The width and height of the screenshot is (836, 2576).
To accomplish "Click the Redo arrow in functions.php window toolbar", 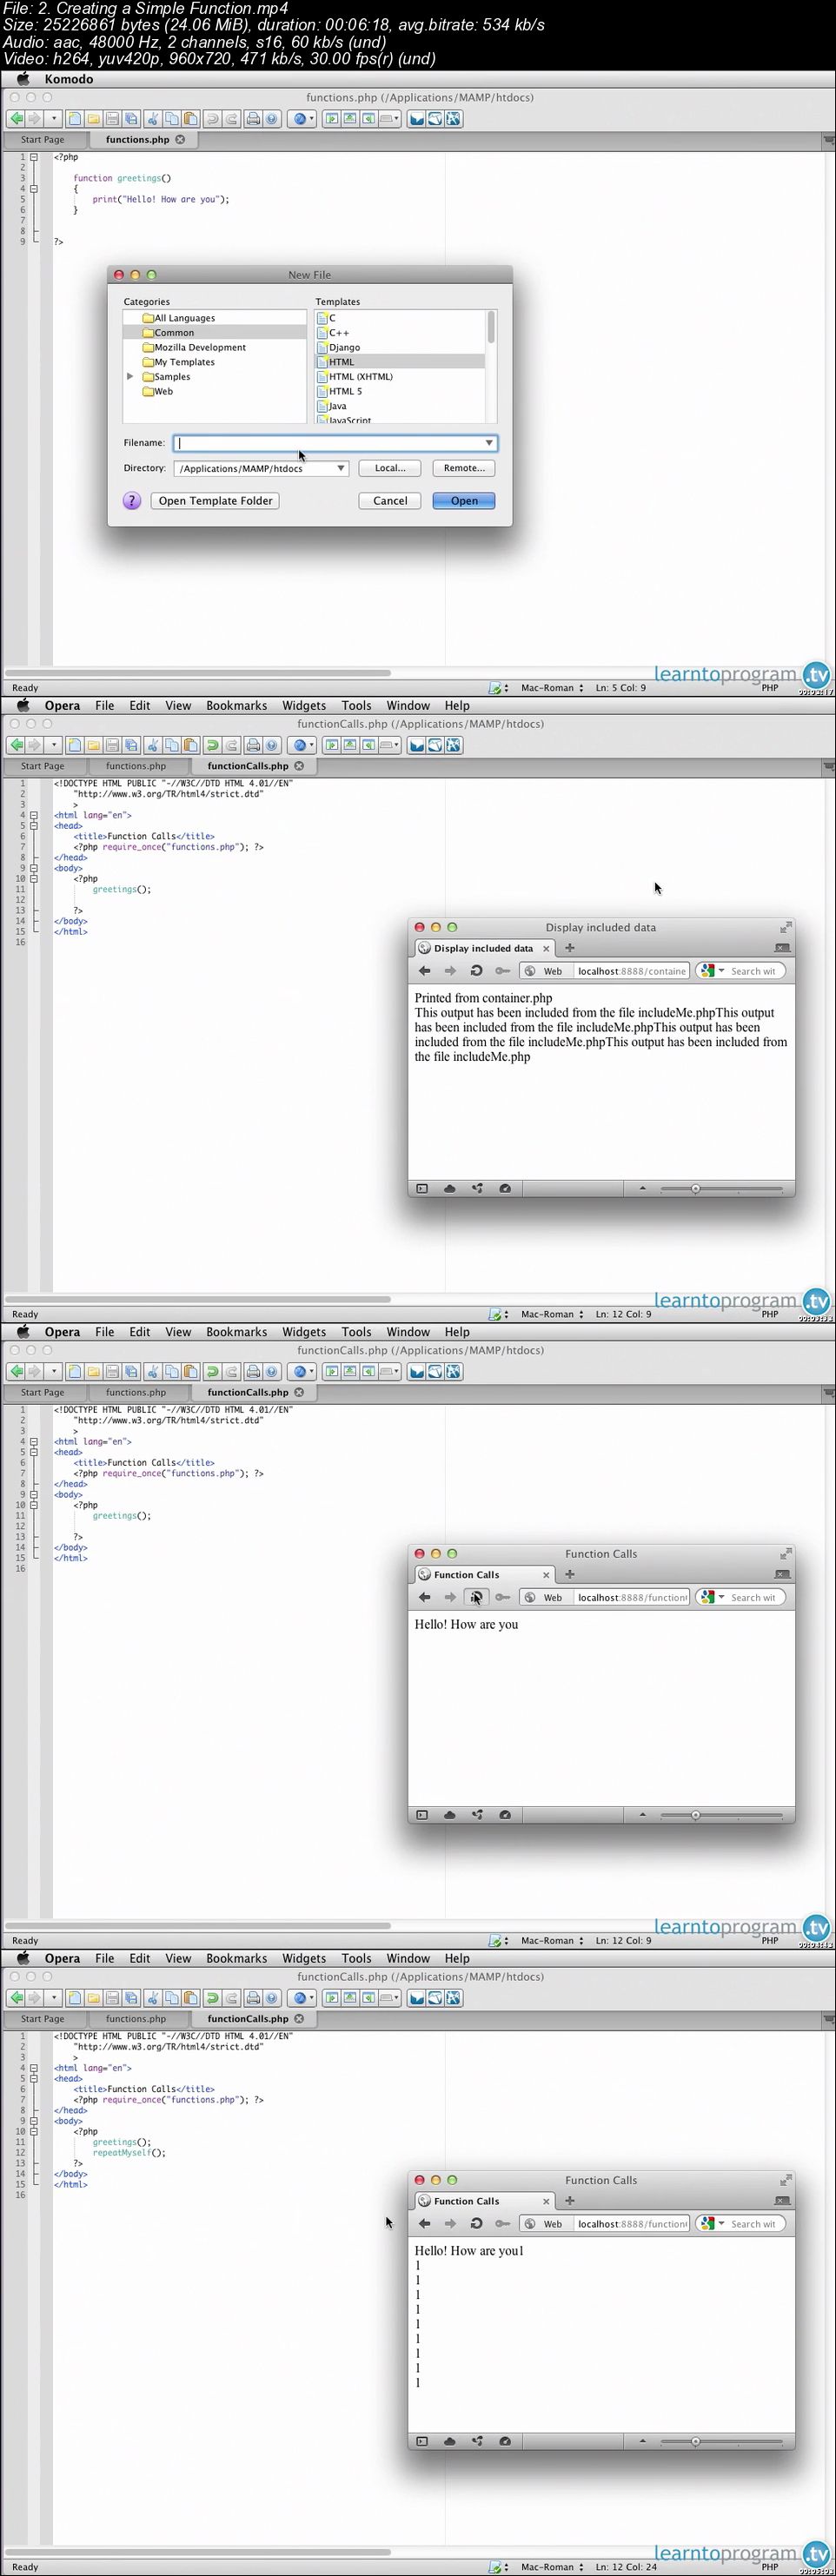I will pos(232,119).
